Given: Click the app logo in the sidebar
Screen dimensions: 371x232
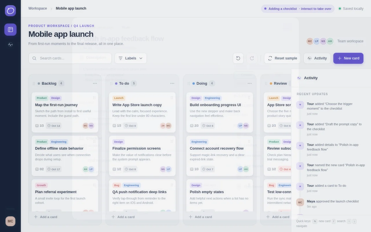Looking at the screenshot, I should (10, 11).
